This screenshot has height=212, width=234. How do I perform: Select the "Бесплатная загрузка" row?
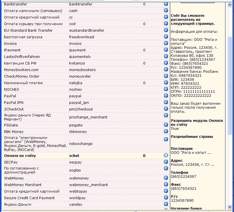pos(87,37)
